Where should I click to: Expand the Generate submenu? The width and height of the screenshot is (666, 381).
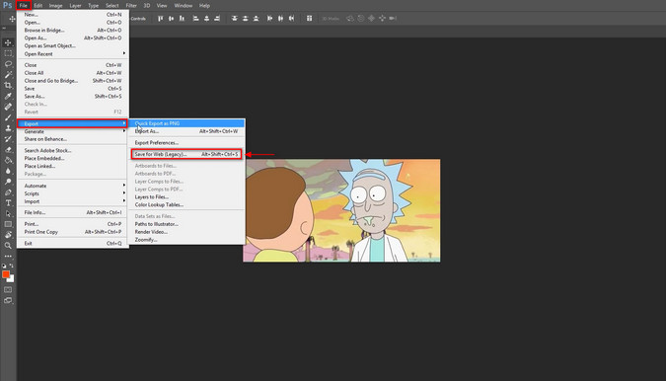(x=73, y=131)
